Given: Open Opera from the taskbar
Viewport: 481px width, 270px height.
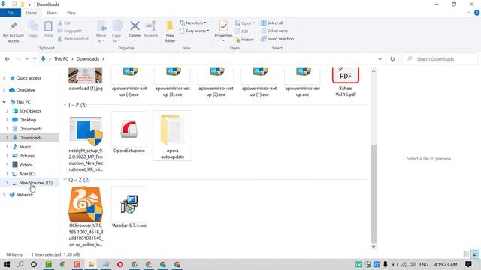Looking at the screenshot, I should point(119,264).
